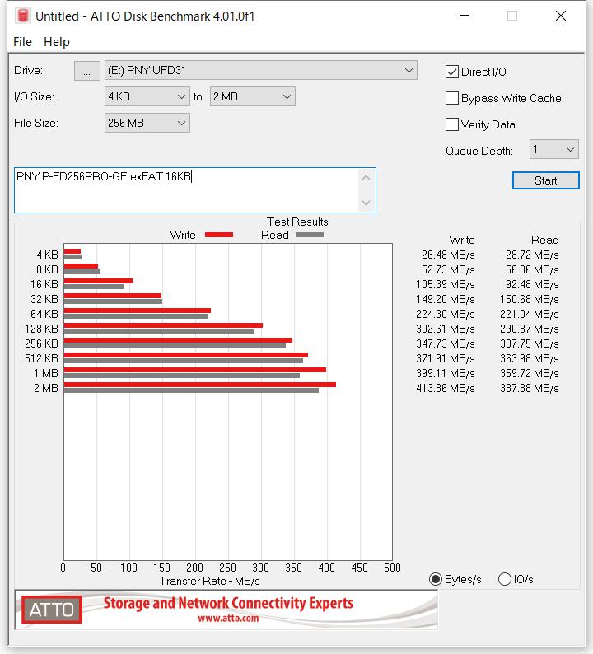
Task: Click the 413.86 MB/s write result
Action: pyautogui.click(x=446, y=388)
